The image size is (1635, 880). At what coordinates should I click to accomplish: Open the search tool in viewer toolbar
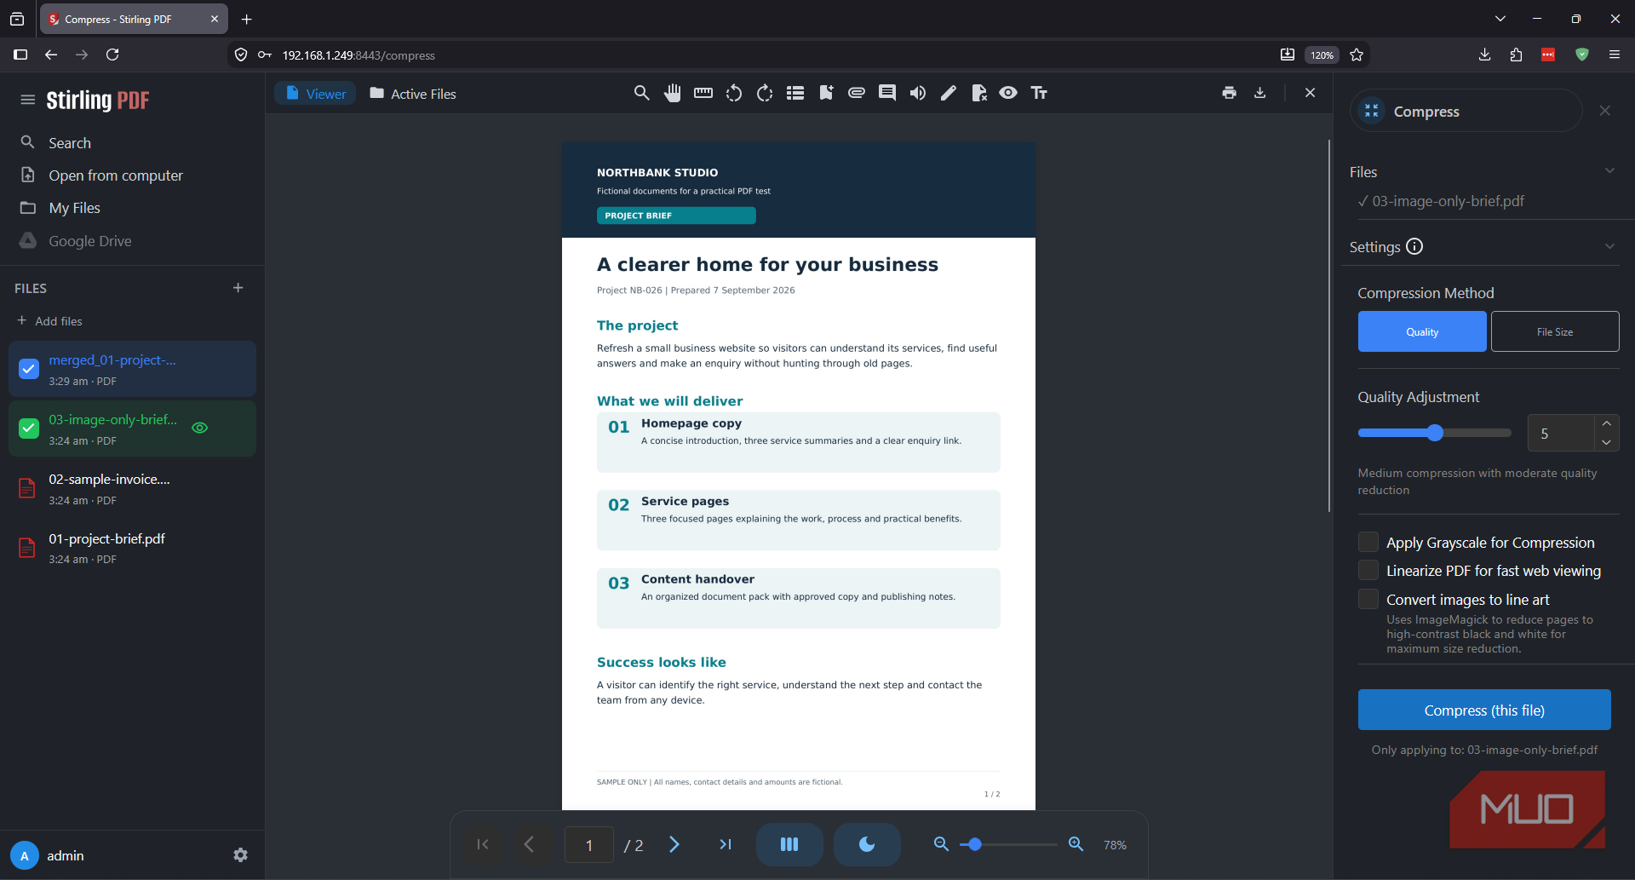pos(641,93)
